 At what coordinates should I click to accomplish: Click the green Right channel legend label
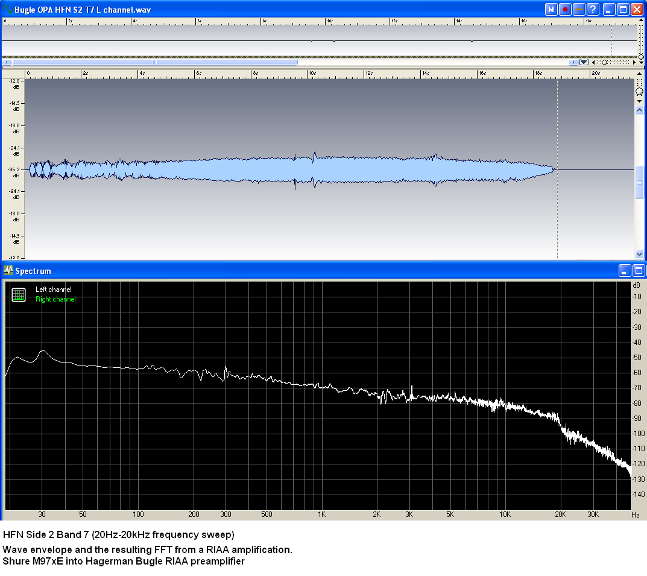pos(55,299)
